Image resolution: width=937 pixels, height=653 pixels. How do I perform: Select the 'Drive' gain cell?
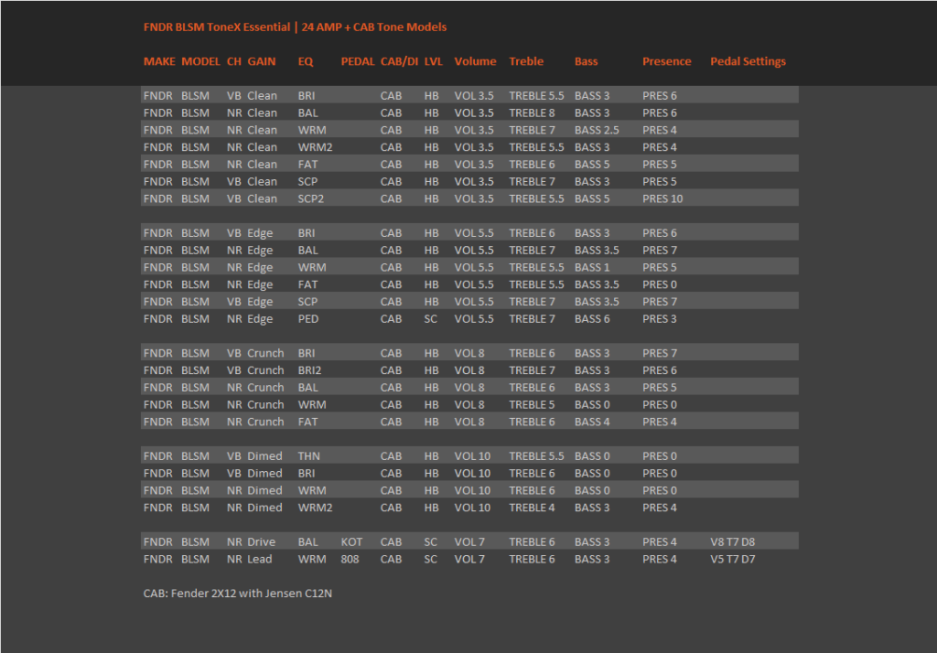(x=261, y=542)
